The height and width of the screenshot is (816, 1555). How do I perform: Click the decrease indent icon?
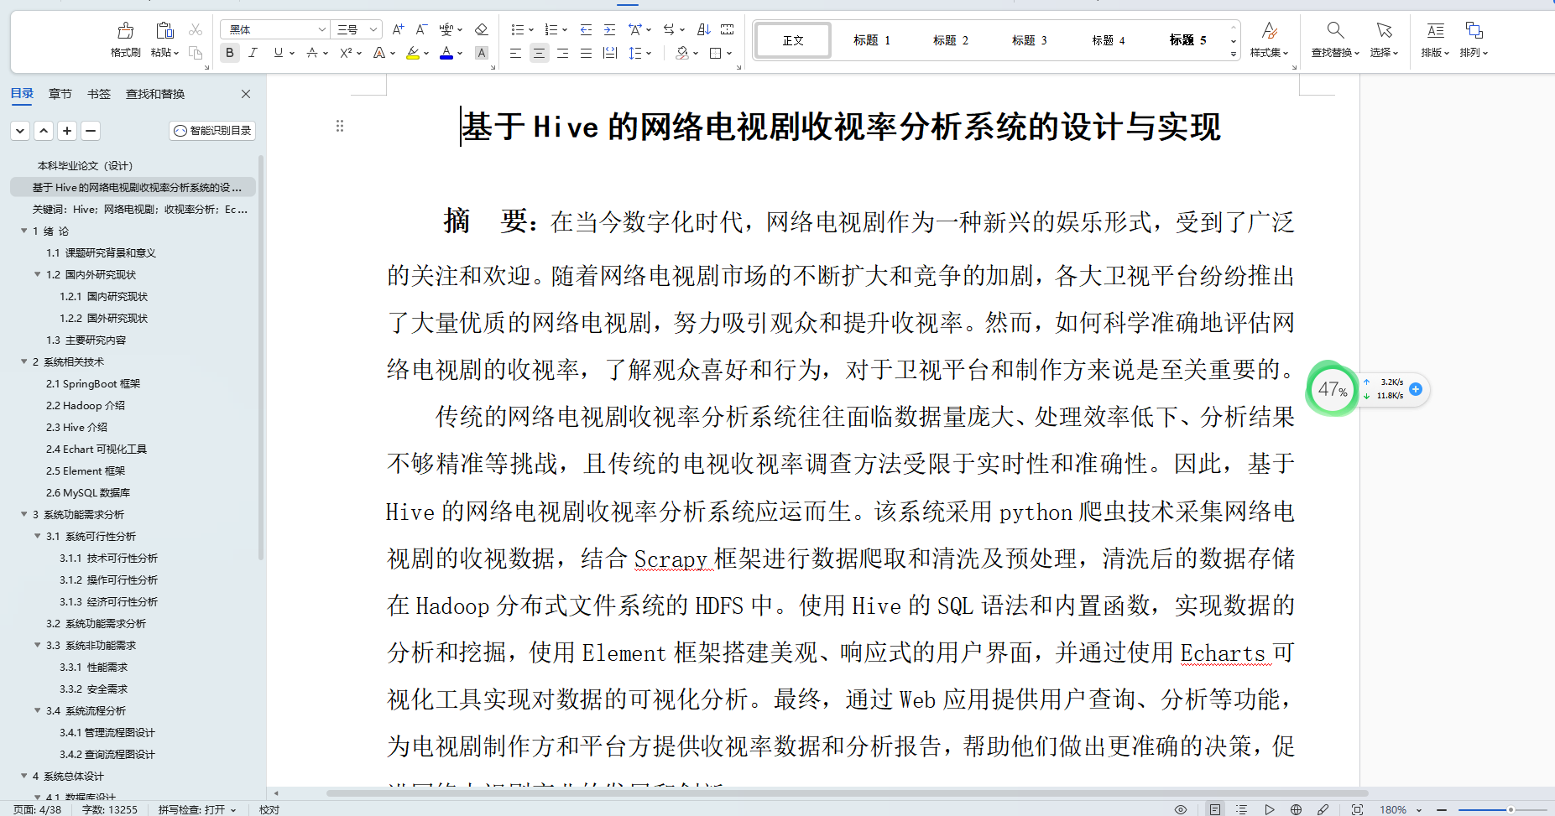[x=586, y=29]
